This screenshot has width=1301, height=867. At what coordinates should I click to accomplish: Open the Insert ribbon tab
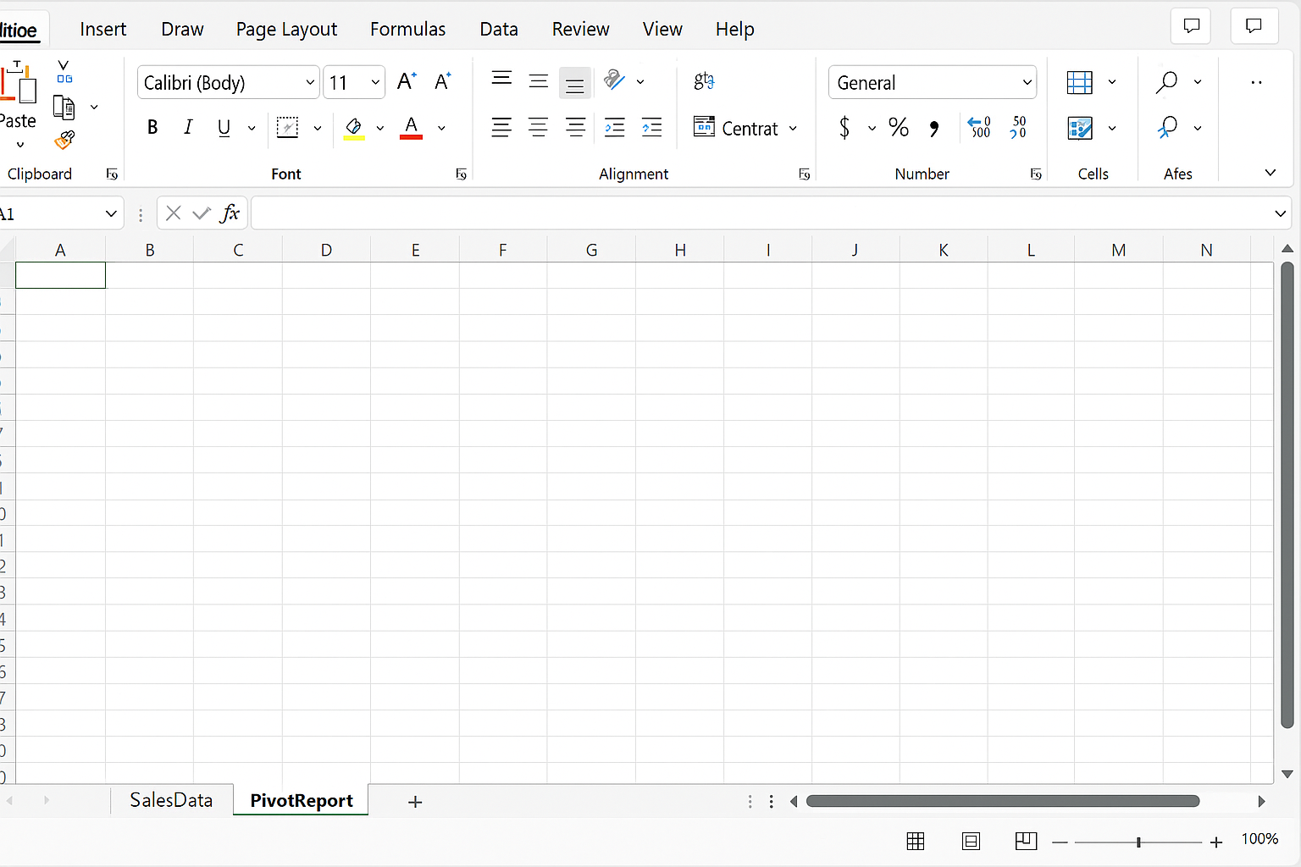(x=103, y=29)
